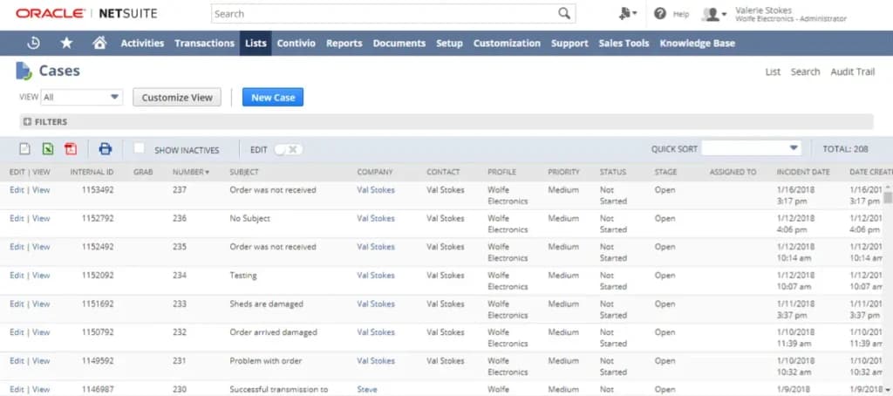This screenshot has height=396, width=893.
Task: Open the Search link at top right
Action: (x=805, y=72)
